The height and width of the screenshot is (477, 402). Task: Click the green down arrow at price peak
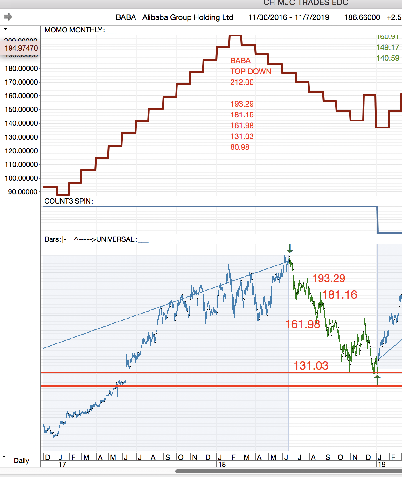pos(289,248)
